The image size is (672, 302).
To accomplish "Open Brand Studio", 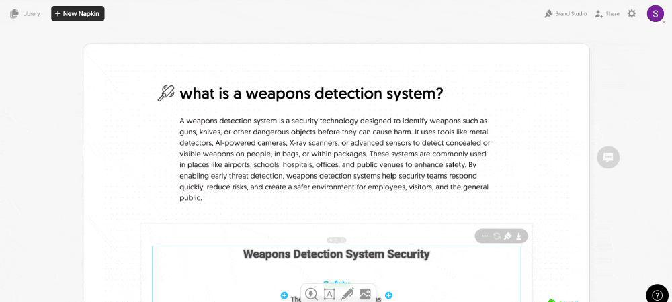I will pyautogui.click(x=565, y=13).
